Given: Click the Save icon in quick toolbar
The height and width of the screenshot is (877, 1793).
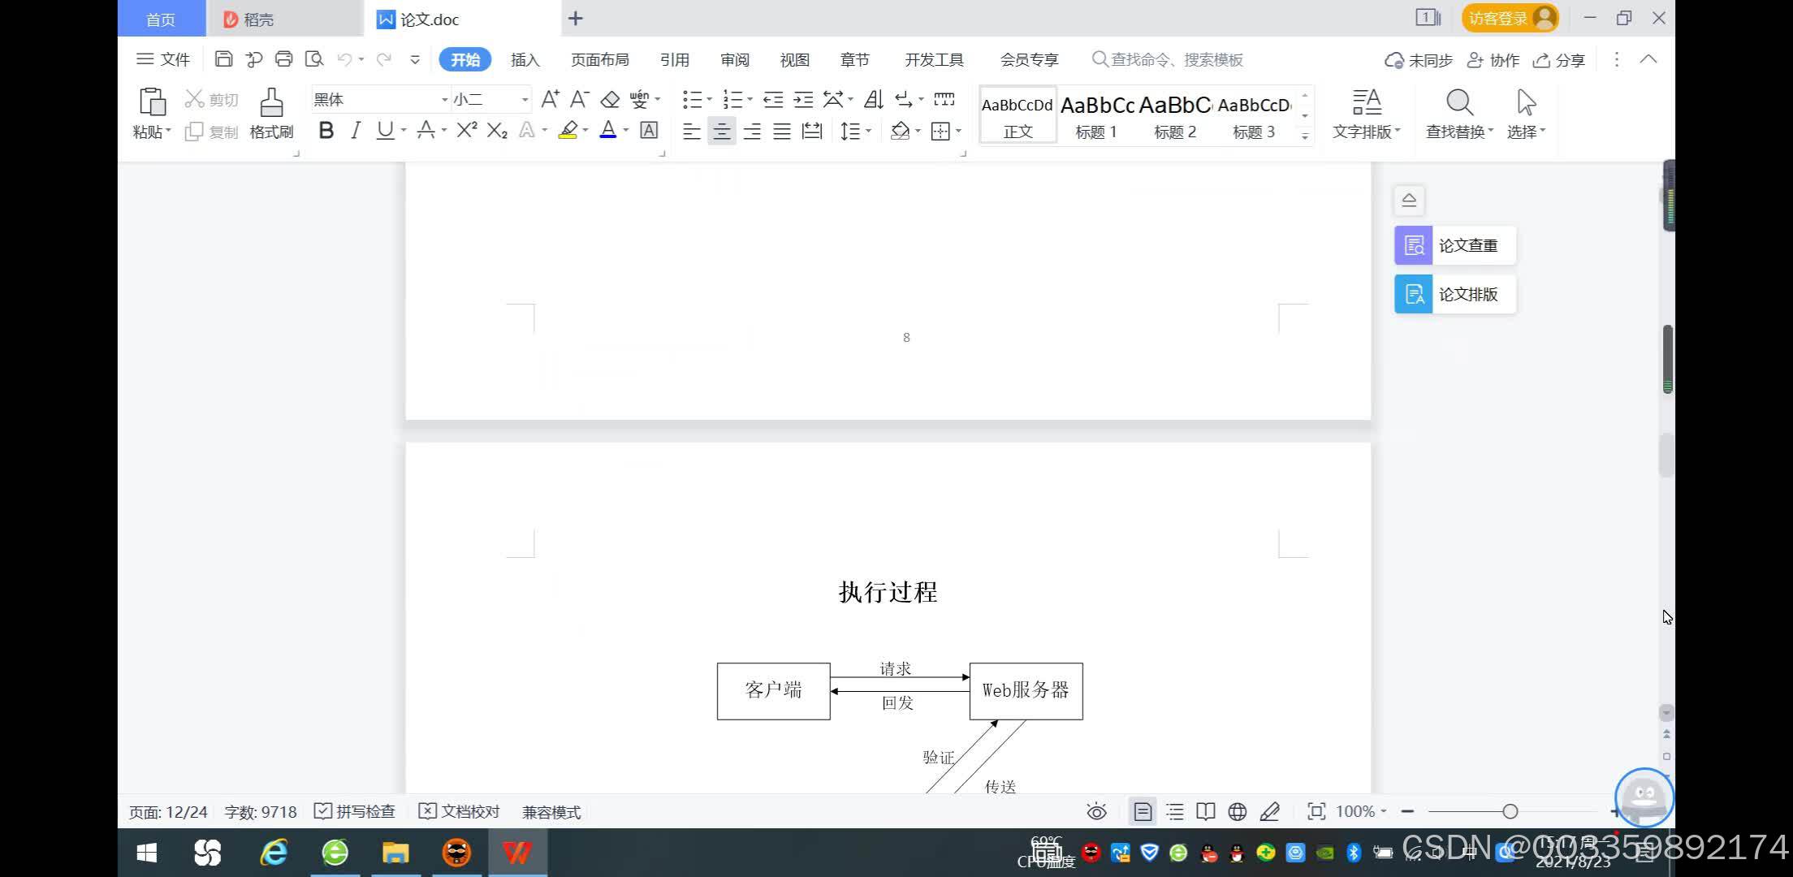Looking at the screenshot, I should click(223, 59).
